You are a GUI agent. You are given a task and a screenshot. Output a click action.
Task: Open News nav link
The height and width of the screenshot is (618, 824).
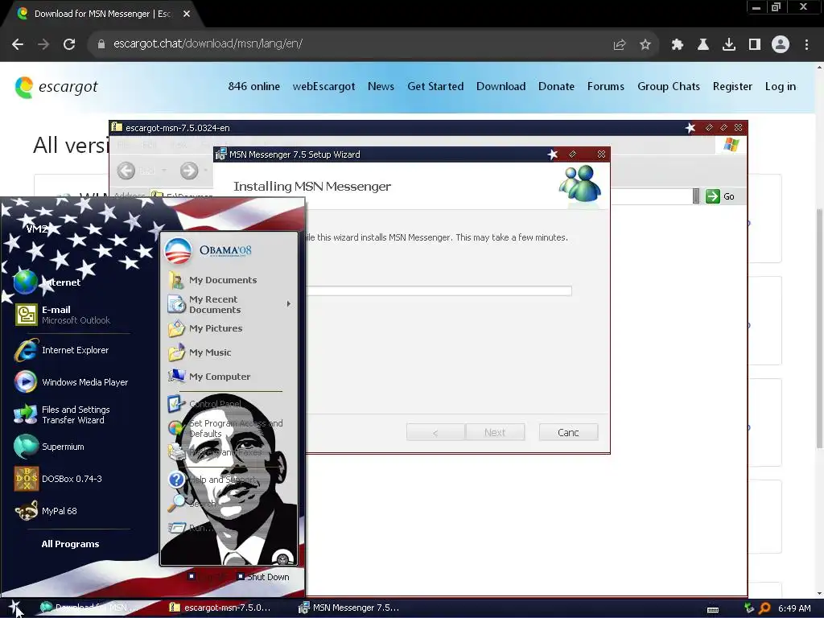click(381, 86)
